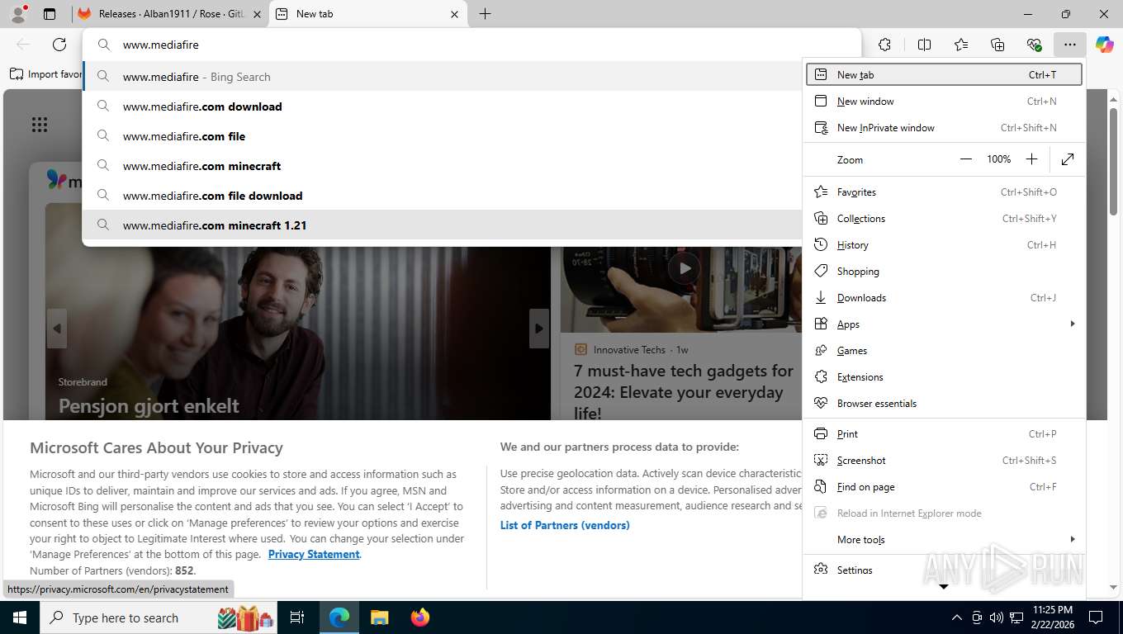Image resolution: width=1123 pixels, height=634 pixels.
Task: Click 'New tab' in the Edge menu
Action: click(944, 74)
